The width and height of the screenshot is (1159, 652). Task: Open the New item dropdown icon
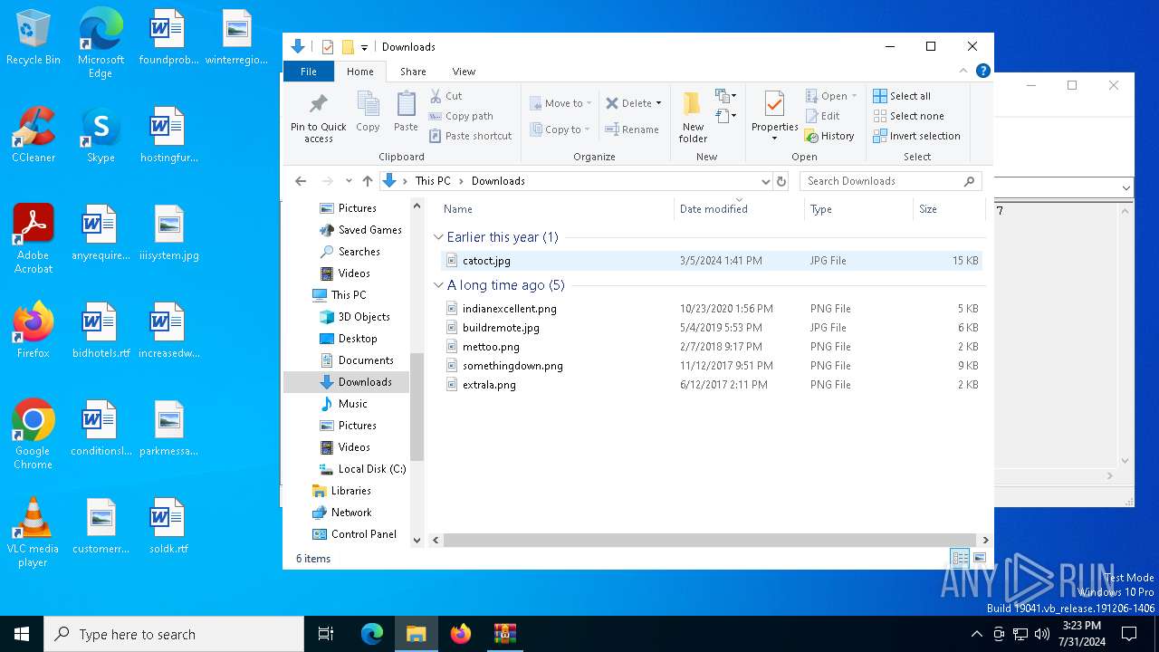click(724, 96)
